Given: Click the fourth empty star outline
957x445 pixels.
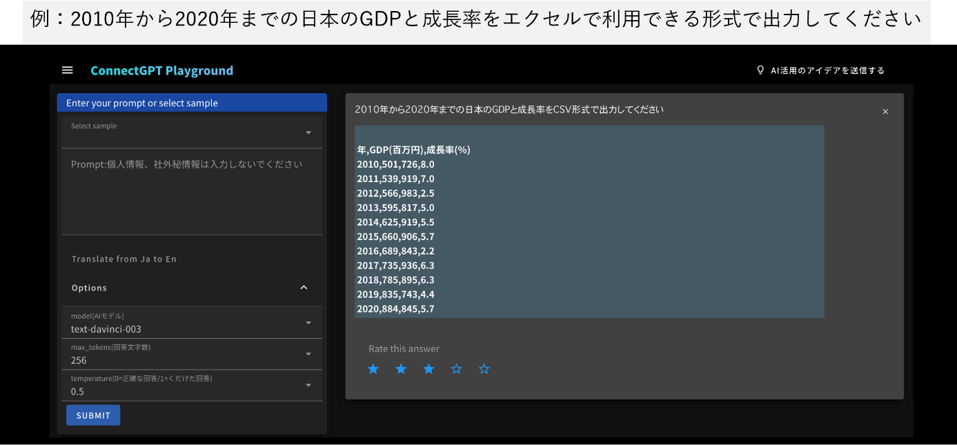Looking at the screenshot, I should point(456,369).
